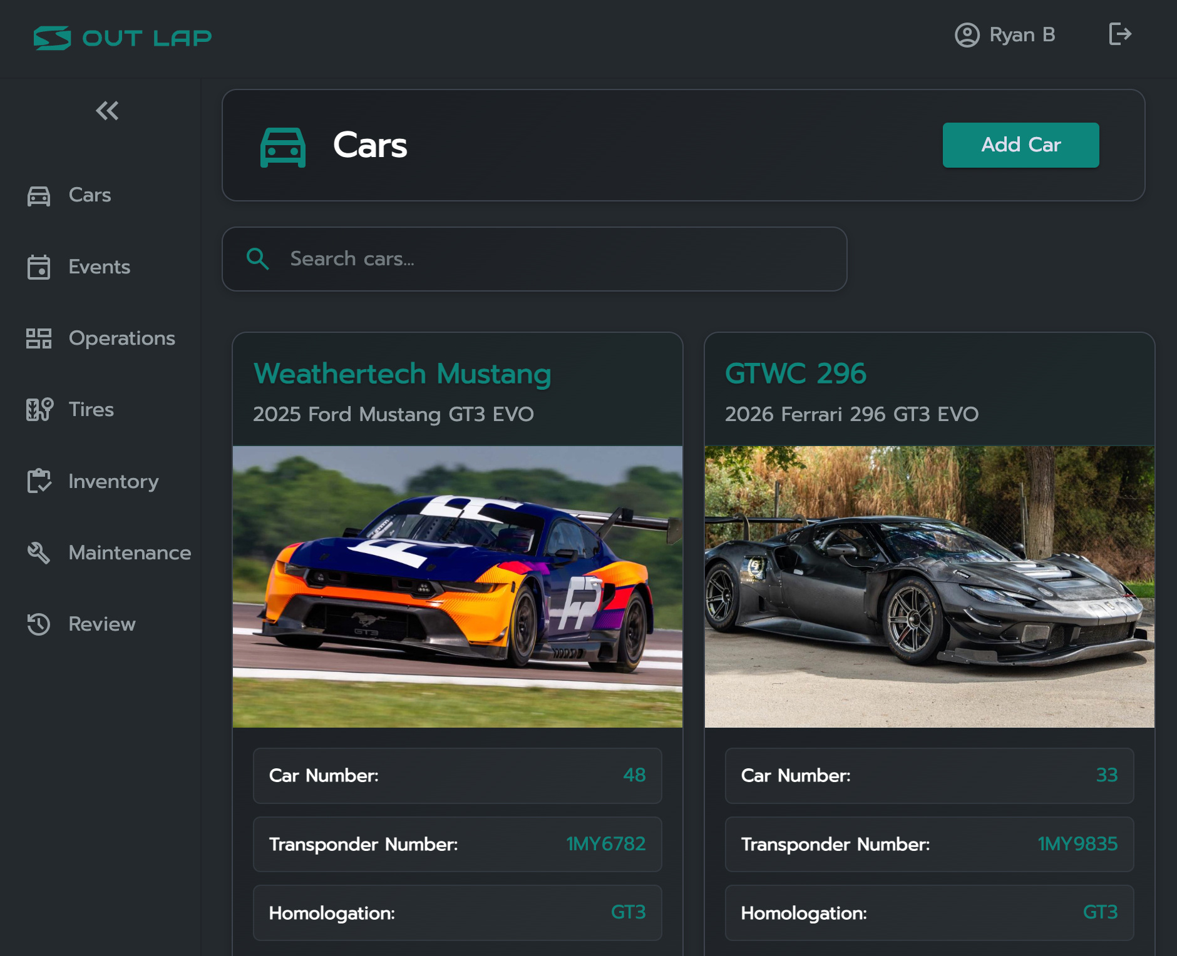
Task: Select the Mustang transponder number 1MY6782
Action: (x=605, y=844)
